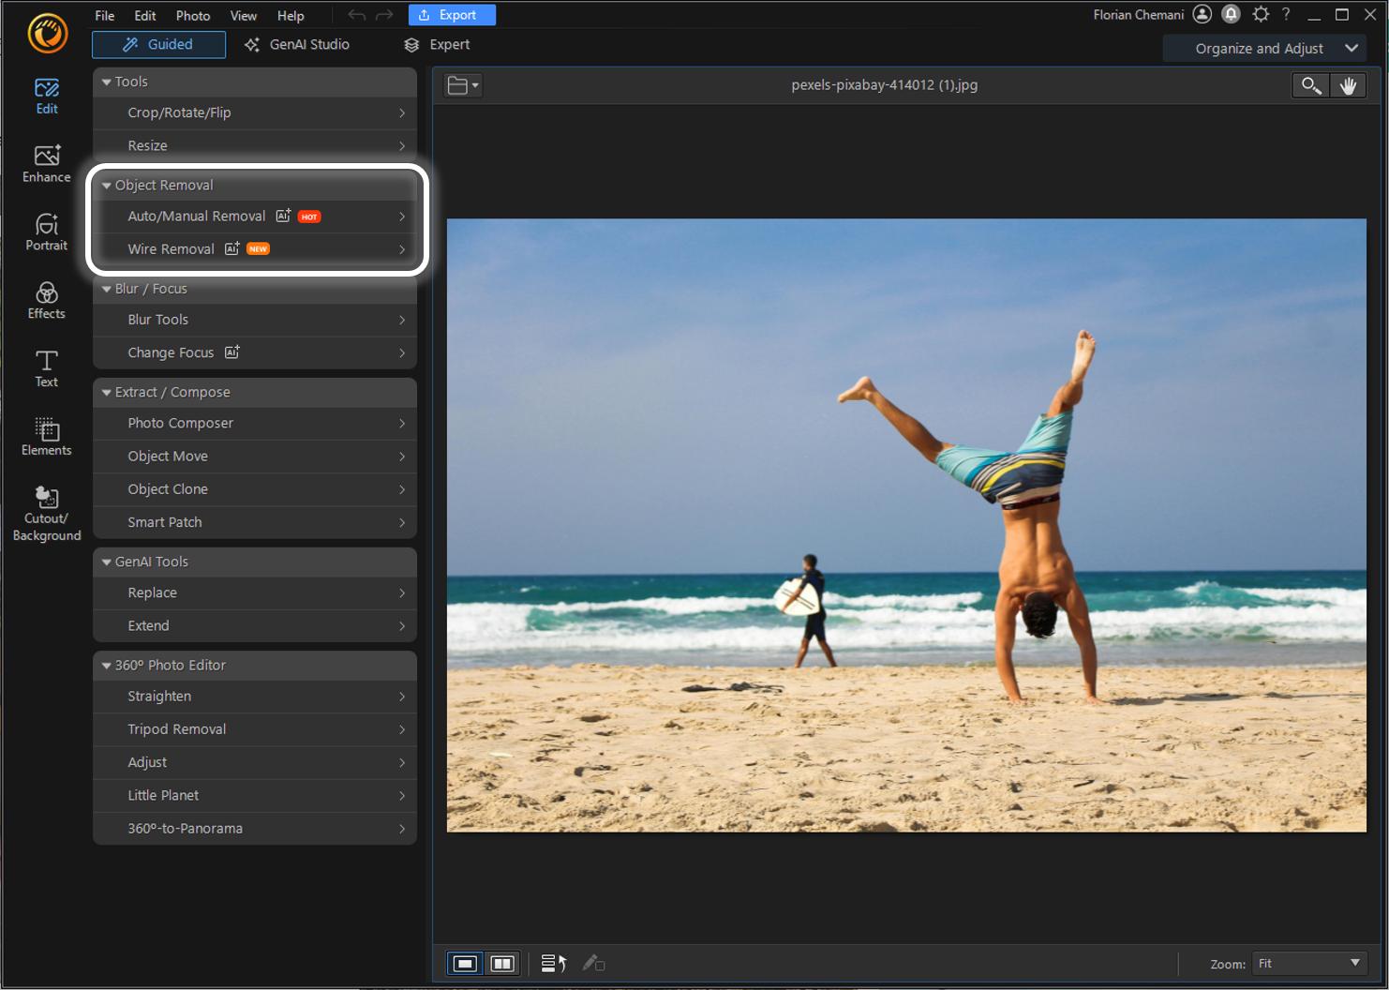Viewport: 1389px width, 990px height.
Task: Select the Text tool icon
Action: 45,366
